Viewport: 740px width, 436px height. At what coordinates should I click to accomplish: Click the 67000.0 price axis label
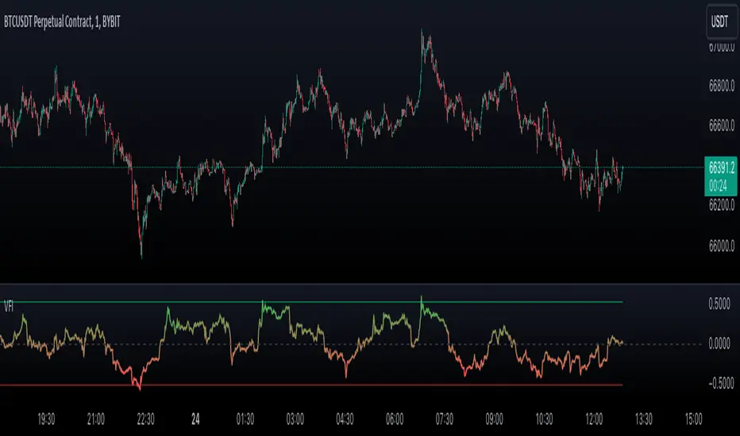[721, 48]
